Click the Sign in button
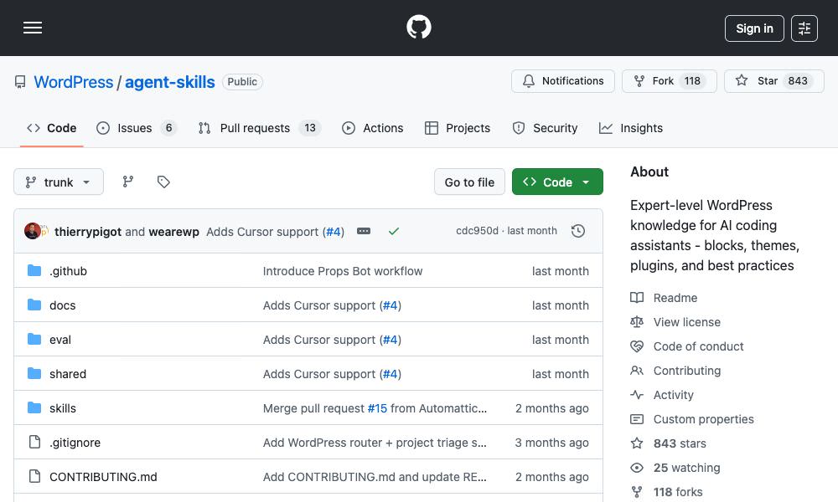This screenshot has height=502, width=838. (753, 28)
